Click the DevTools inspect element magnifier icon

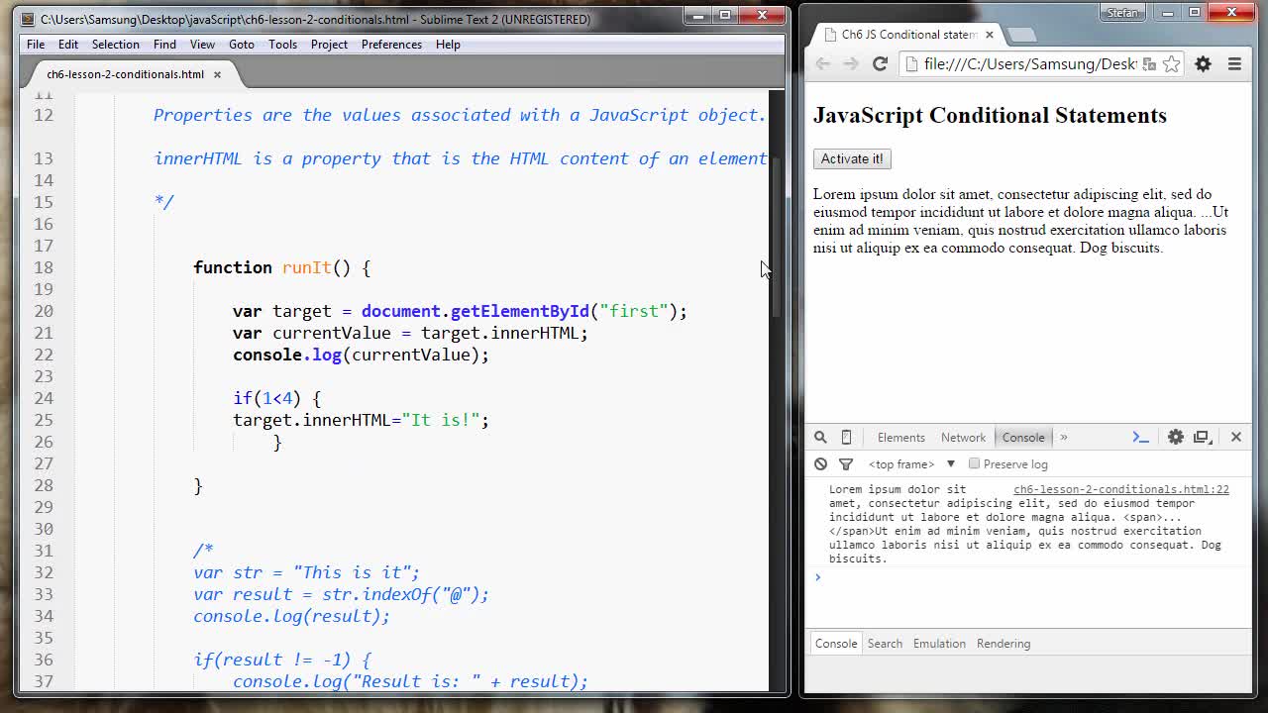820,437
